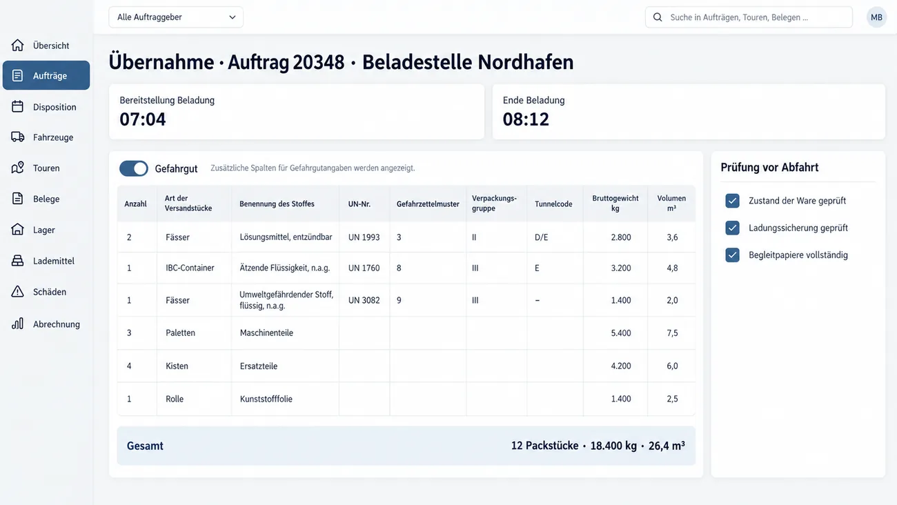The height and width of the screenshot is (505, 897).
Task: Click the 7,5 volume value
Action: click(x=672, y=333)
